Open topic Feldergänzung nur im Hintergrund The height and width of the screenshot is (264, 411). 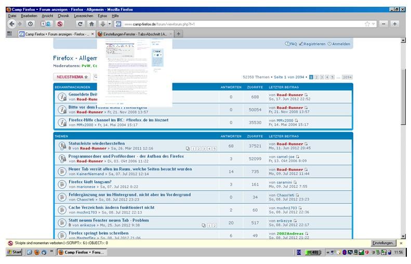pos(129,194)
